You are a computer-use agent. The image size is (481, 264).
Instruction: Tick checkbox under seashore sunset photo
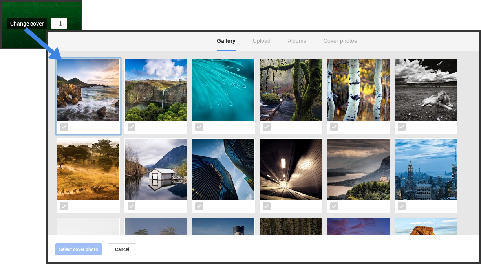tap(64, 127)
